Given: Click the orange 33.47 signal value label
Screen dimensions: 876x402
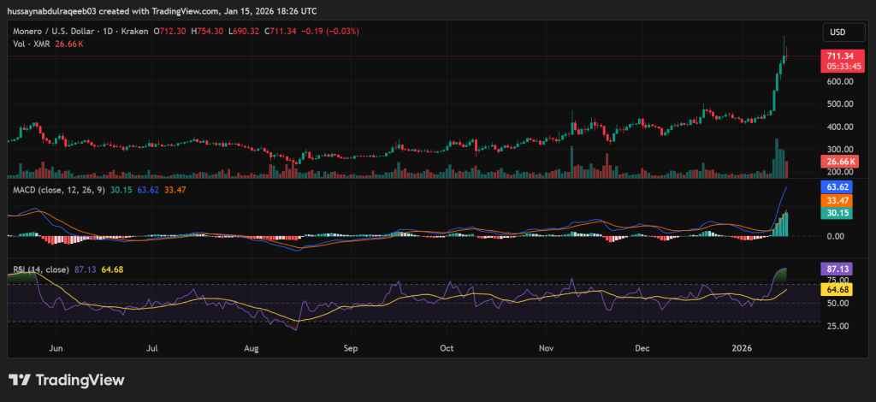Looking at the screenshot, I should (836, 199).
